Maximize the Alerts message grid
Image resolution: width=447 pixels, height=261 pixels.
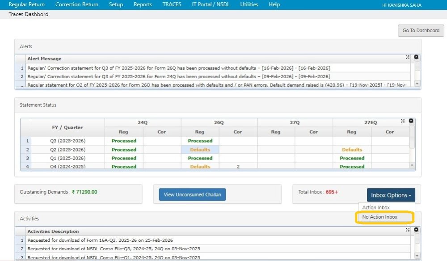click(x=407, y=57)
